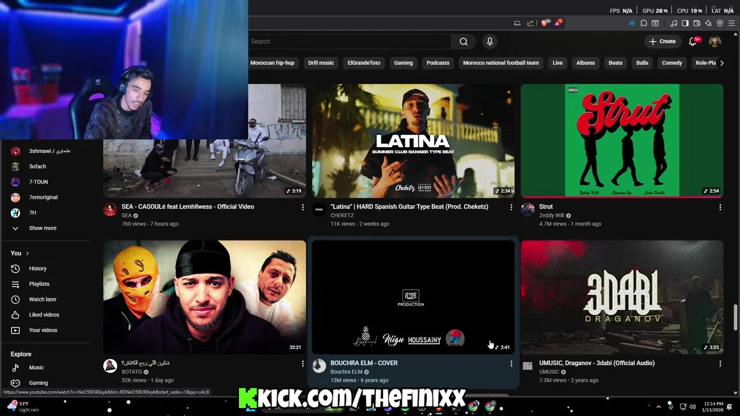The image size is (740, 416).
Task: Select the Podcasts chip
Action: click(438, 63)
